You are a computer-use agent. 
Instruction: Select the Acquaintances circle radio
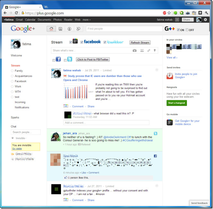(x=12, y=76)
